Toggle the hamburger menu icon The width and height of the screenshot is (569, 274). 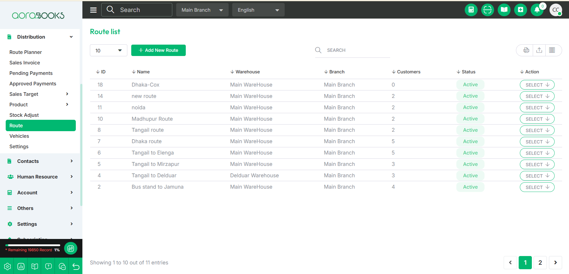tap(93, 10)
